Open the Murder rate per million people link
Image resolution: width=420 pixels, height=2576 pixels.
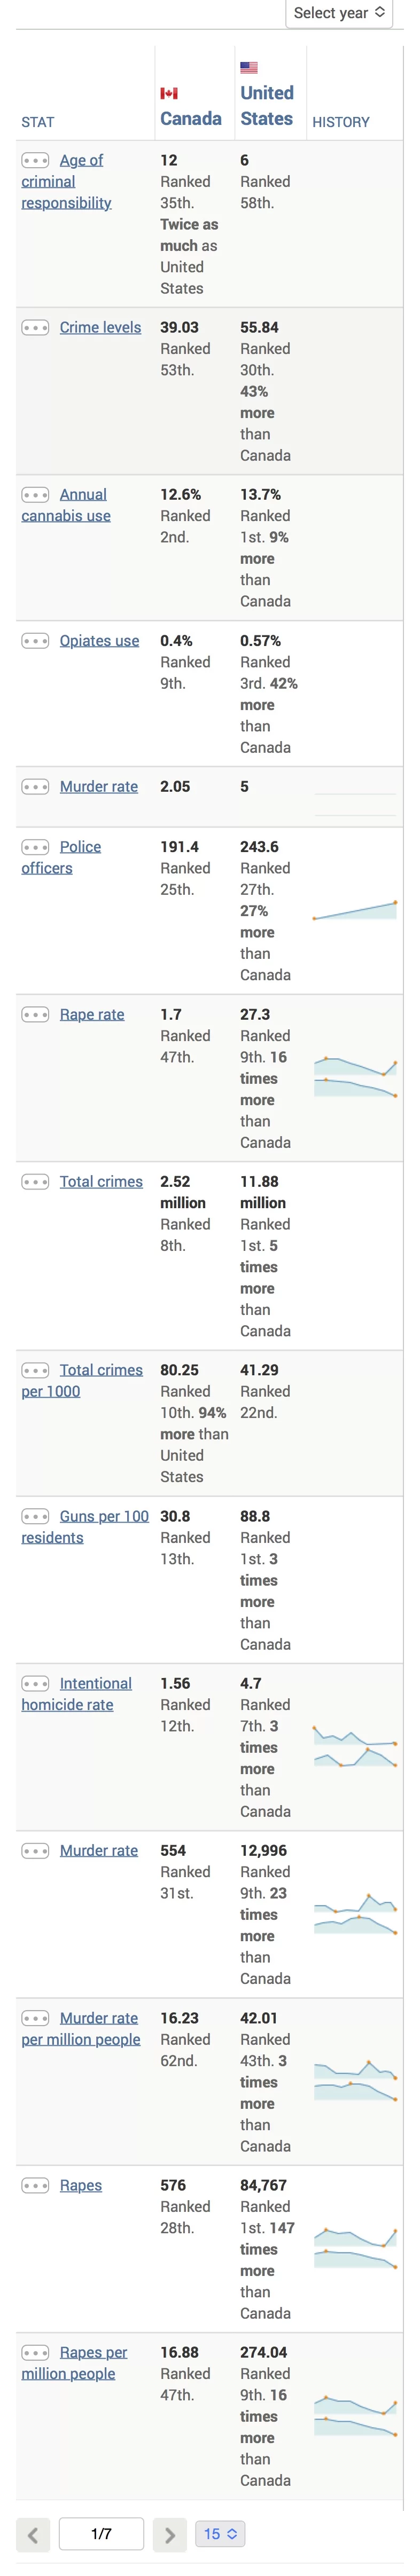click(81, 2028)
